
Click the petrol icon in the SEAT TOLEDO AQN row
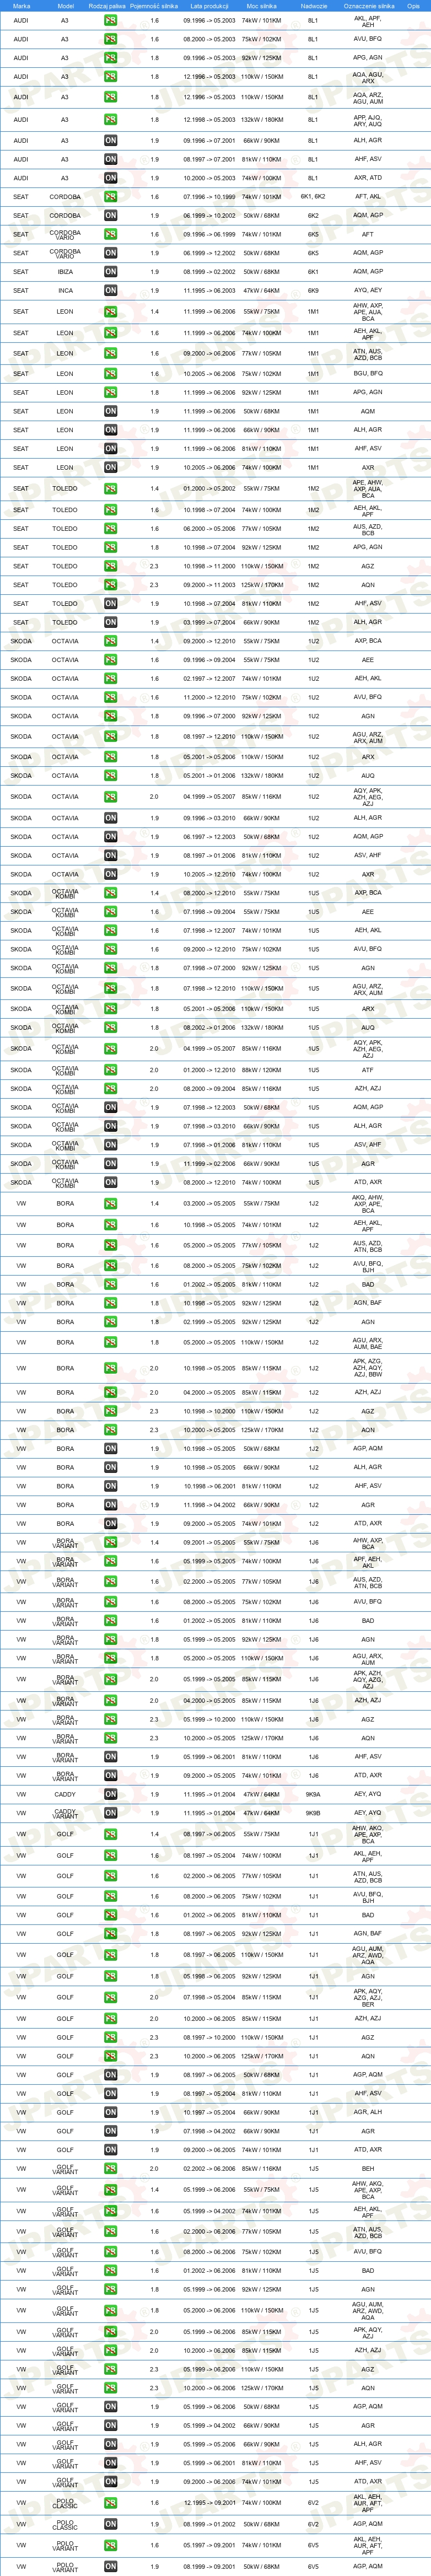point(110,585)
